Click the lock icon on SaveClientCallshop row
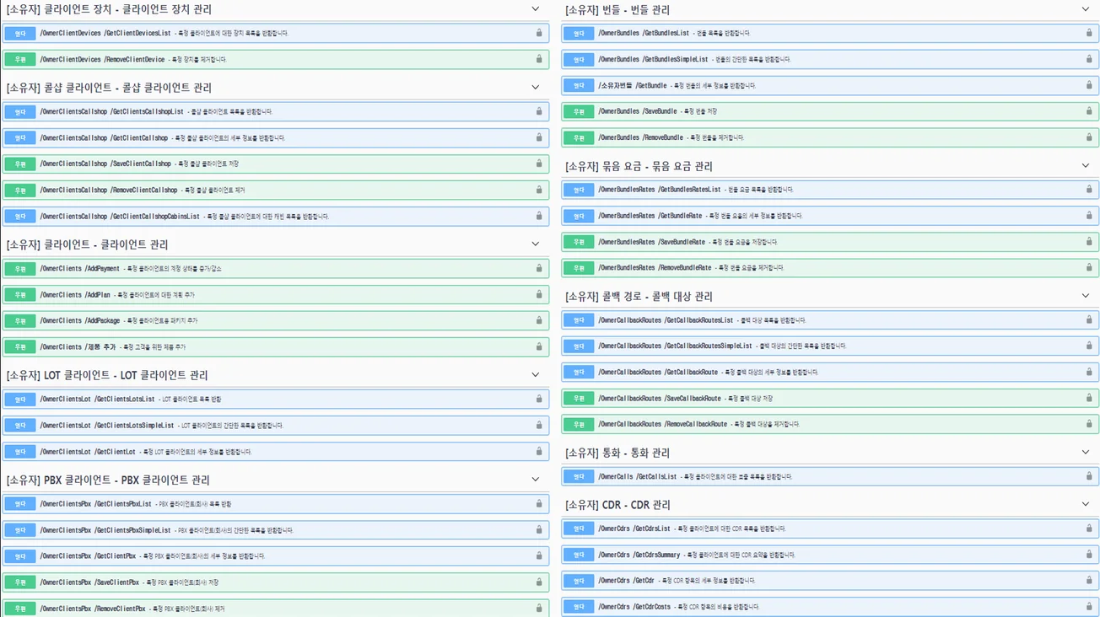The width and height of the screenshot is (1100, 617). click(539, 164)
